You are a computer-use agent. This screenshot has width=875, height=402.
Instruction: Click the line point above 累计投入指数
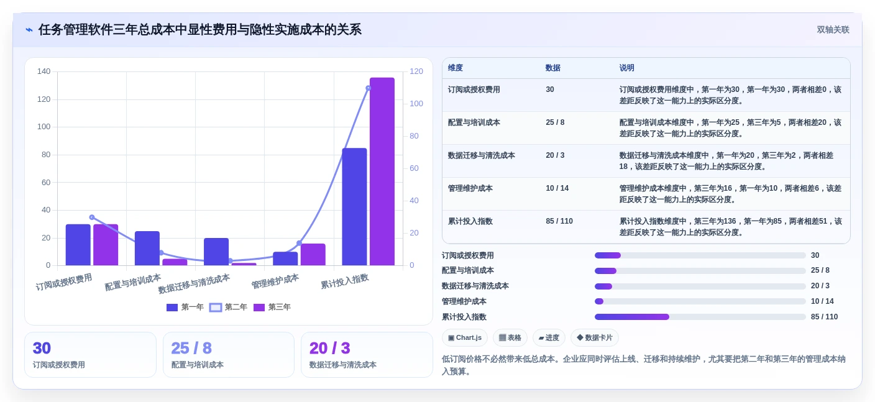(x=369, y=88)
